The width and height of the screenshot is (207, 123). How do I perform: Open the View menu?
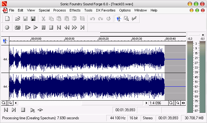tap(31, 10)
